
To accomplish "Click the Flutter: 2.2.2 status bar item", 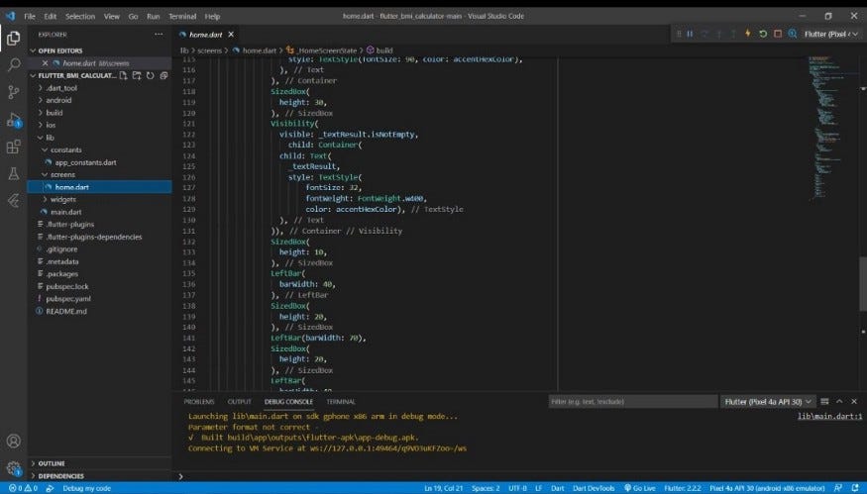I will pyautogui.click(x=683, y=488).
